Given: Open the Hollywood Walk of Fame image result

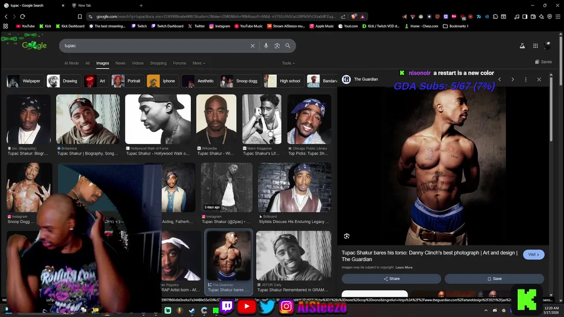Looking at the screenshot, I should [x=158, y=125].
